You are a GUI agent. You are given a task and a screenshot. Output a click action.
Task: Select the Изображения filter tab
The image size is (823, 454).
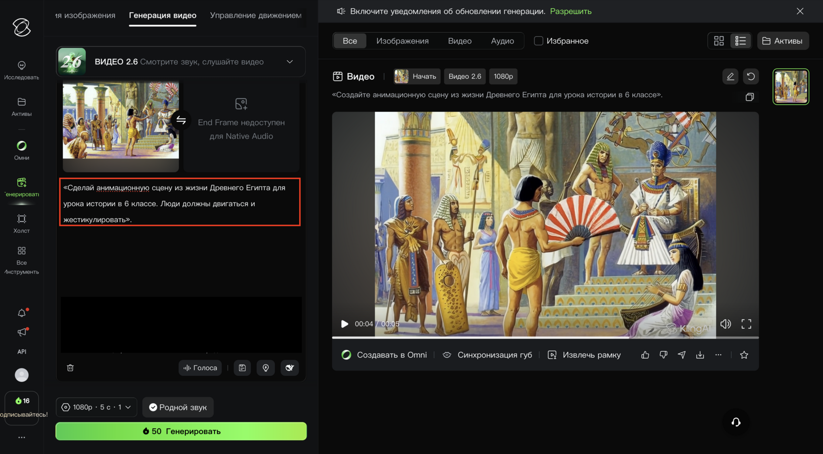tap(402, 41)
